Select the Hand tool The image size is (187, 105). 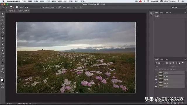3,69
